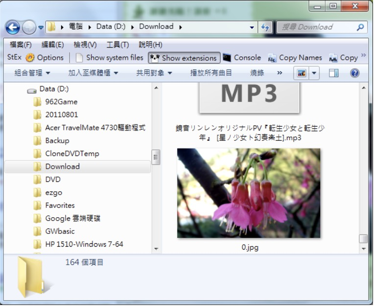
Task: Select 電腦 in the address breadcrumb
Action: pyautogui.click(x=75, y=26)
